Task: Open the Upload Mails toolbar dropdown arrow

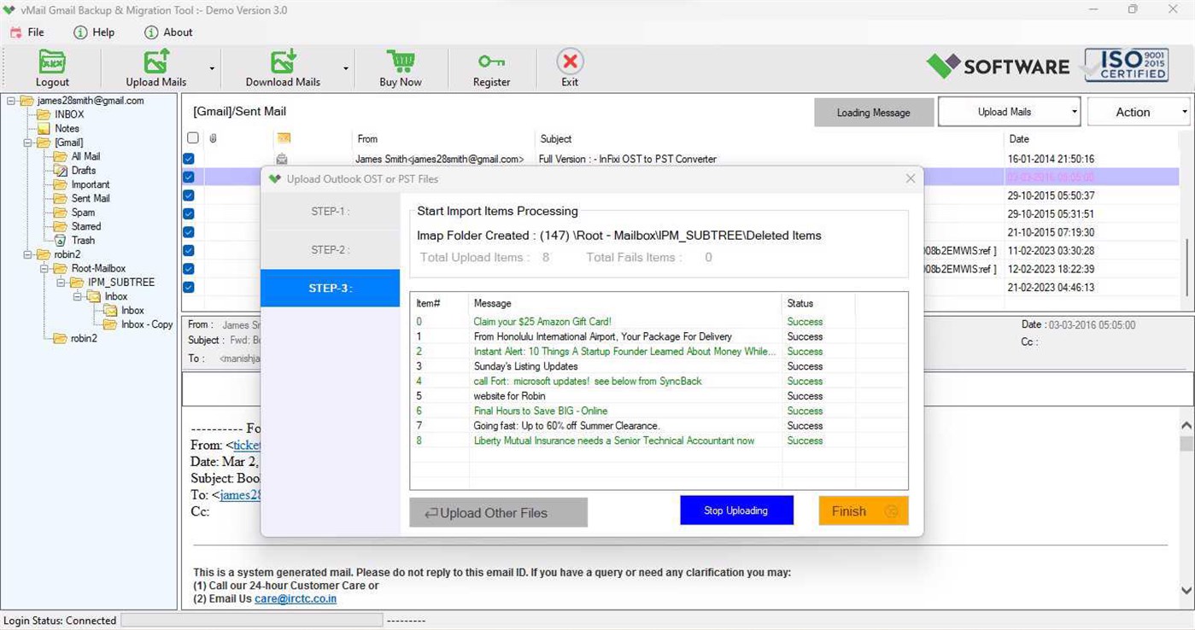Action: [212, 68]
